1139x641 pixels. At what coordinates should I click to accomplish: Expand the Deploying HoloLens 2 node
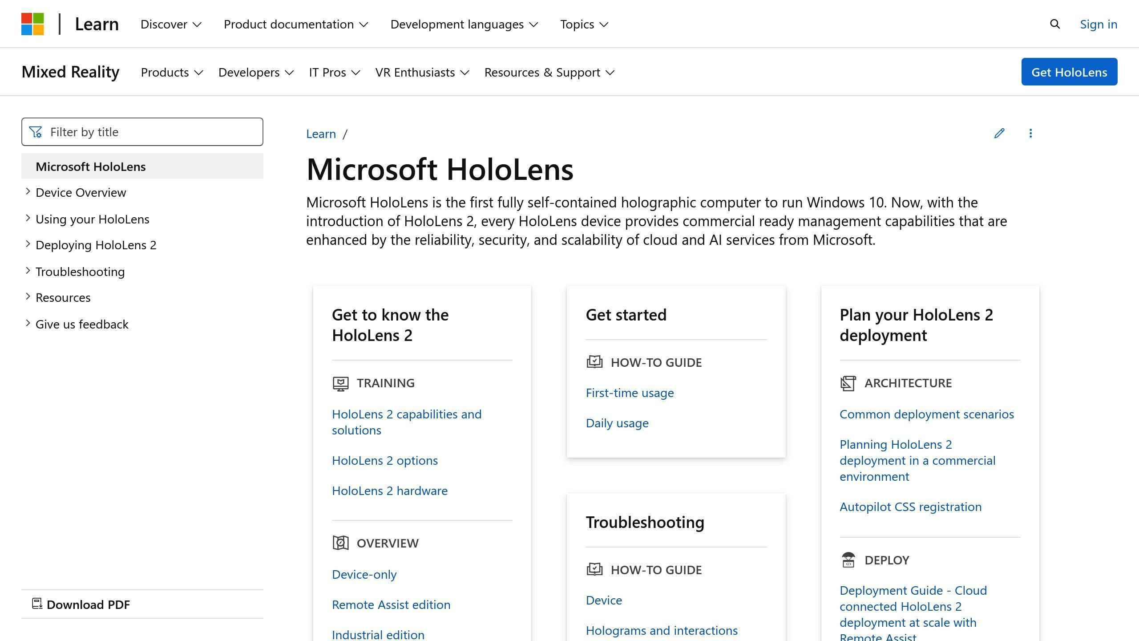[28, 244]
